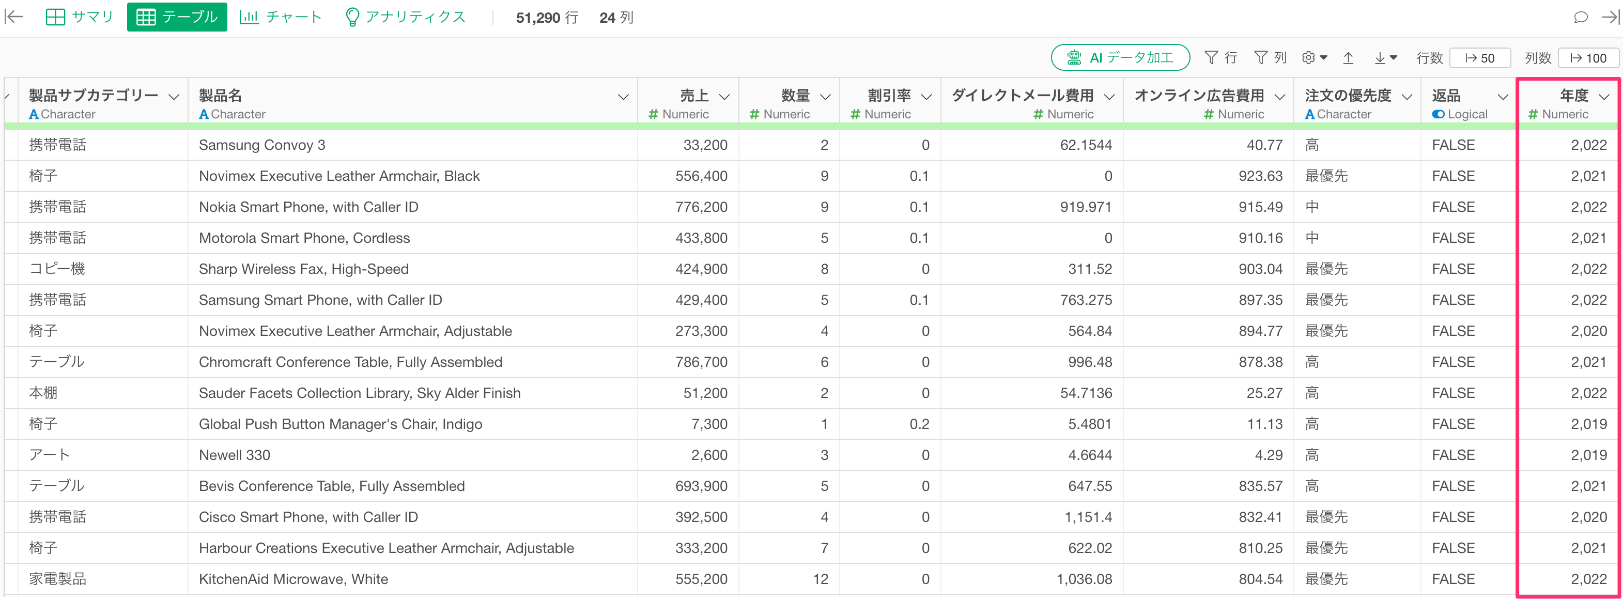Click the AI データ加工 button
This screenshot has width=1623, height=599.
coord(1120,58)
